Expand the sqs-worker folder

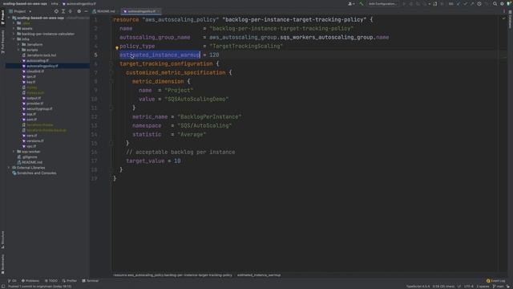click(14, 152)
